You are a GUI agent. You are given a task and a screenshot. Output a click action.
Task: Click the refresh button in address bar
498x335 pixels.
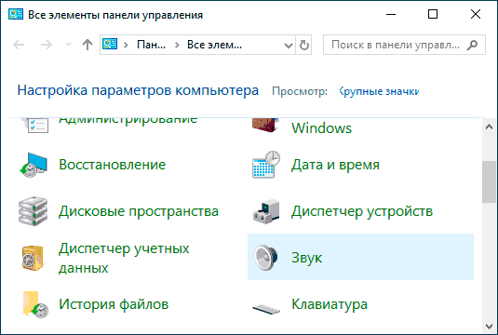coord(303,45)
